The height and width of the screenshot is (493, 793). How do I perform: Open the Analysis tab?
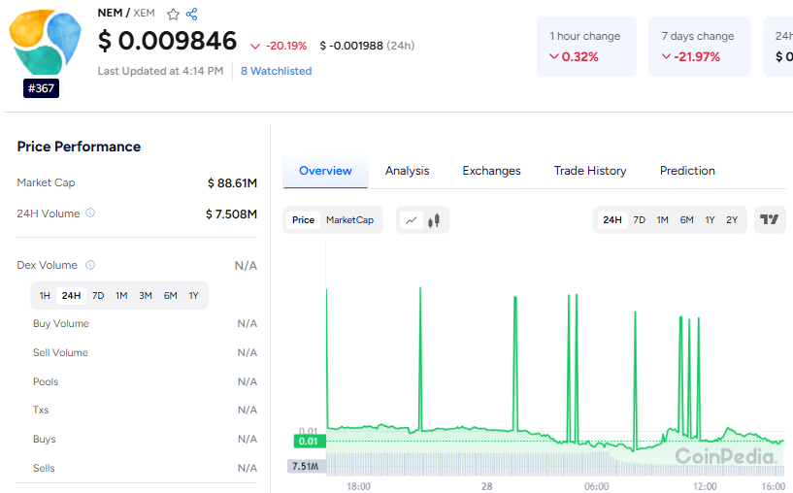[x=407, y=171]
